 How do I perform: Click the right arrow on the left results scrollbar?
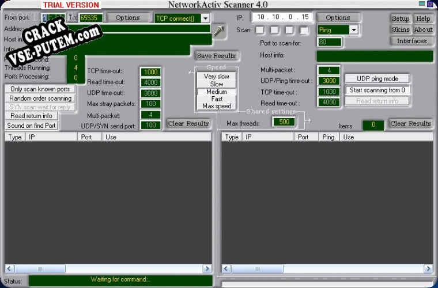207,269
